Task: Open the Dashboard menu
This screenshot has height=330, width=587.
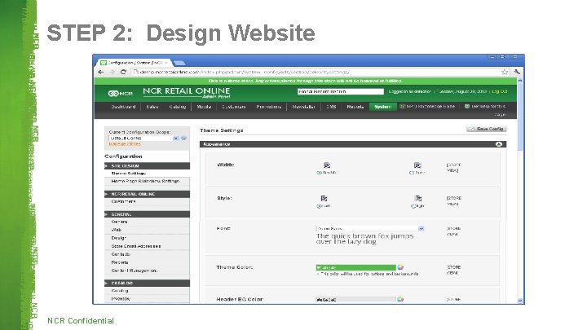Action: (x=123, y=107)
